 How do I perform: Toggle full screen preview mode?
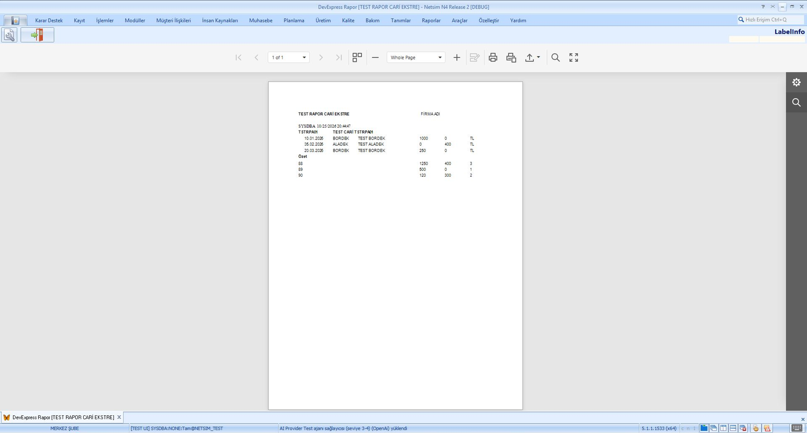coord(573,57)
